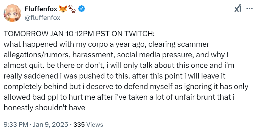256x130 pixels.
Task: Click the fox emoji beside Fluffenfox
Action: (63, 9)
